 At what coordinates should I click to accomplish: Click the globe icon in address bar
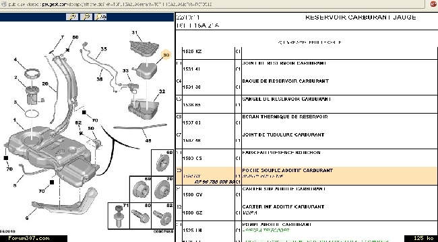pos(4,4)
